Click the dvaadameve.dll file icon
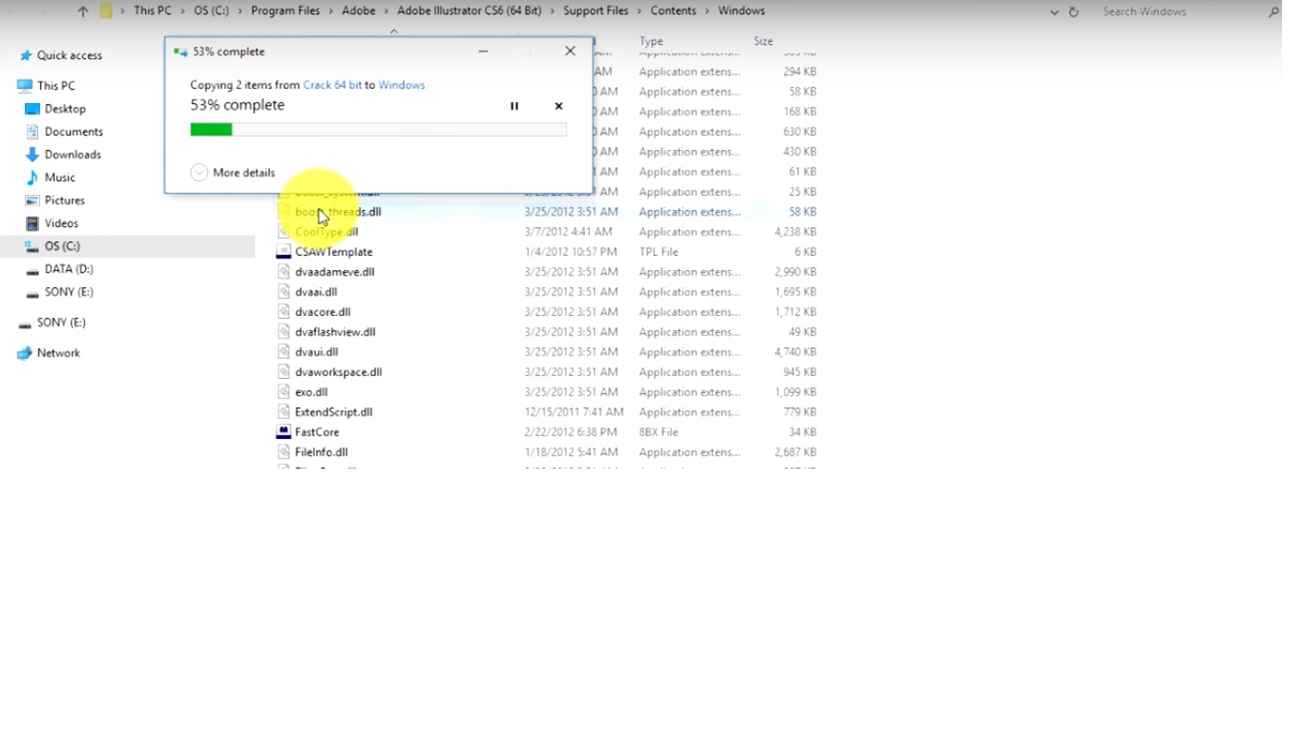The height and width of the screenshot is (733, 1304). point(284,272)
